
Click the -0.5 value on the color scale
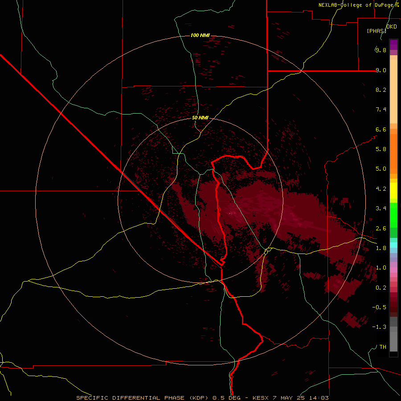[379, 307]
